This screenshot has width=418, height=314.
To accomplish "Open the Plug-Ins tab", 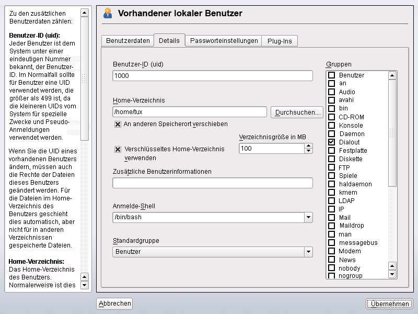I will [x=280, y=41].
